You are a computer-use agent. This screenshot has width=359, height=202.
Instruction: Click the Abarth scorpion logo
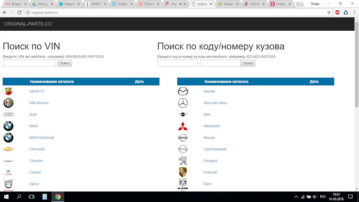(x=8, y=91)
